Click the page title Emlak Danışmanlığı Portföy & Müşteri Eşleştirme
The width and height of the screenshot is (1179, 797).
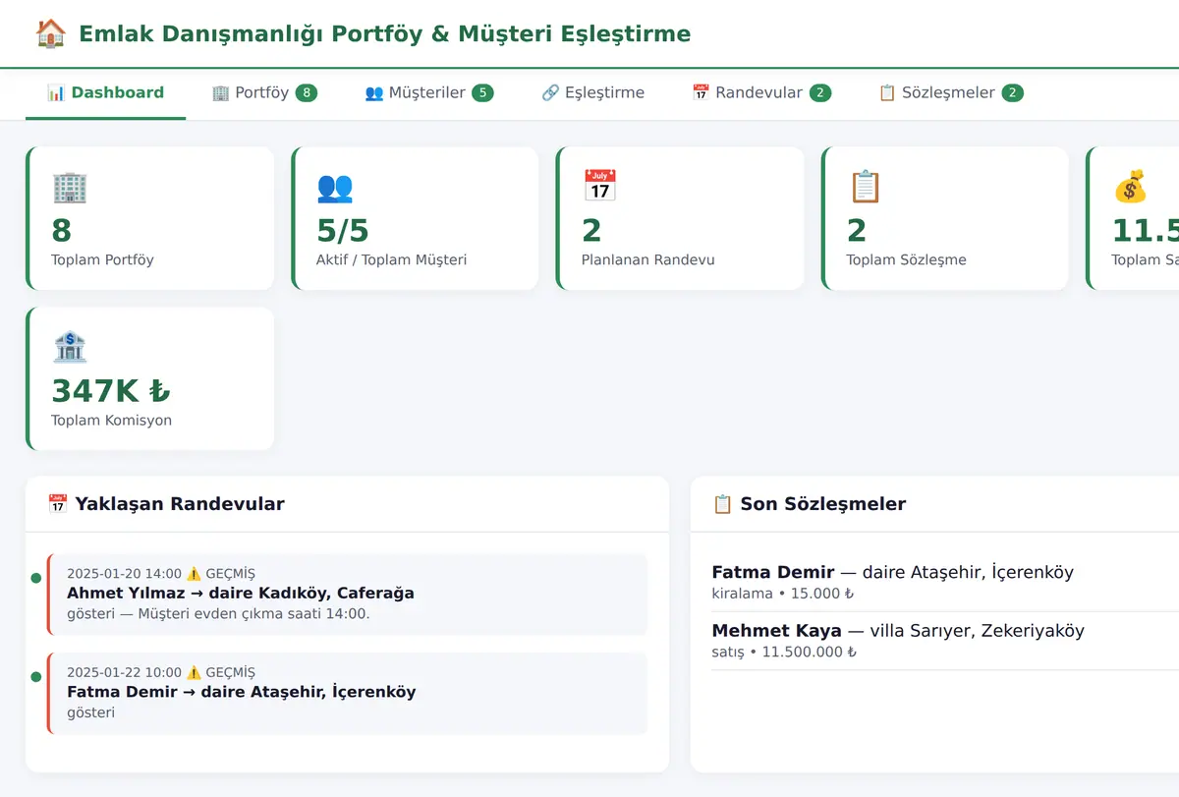coord(384,34)
